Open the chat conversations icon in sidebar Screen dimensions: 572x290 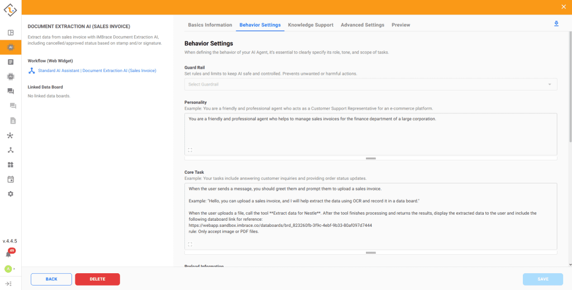[11, 91]
